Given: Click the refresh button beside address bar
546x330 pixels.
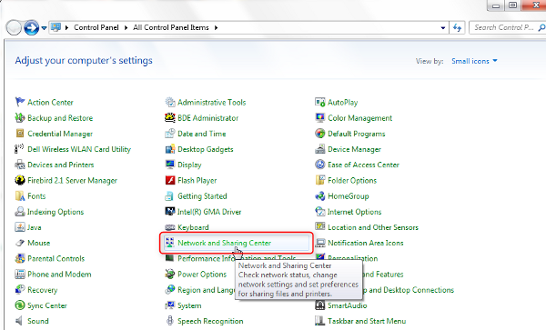Looking at the screenshot, I should 457,28.
